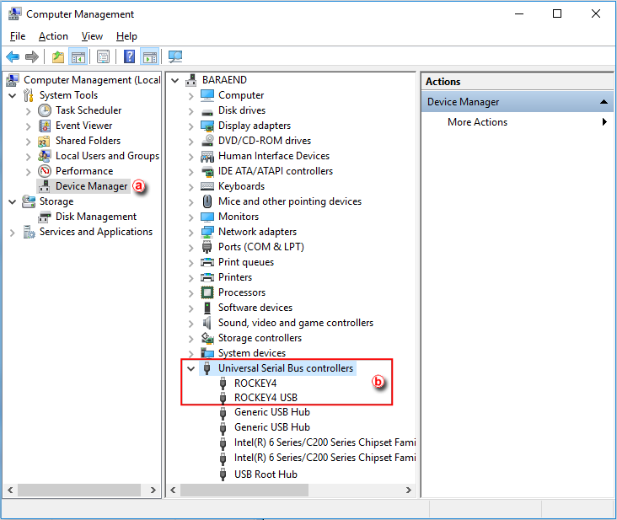
Task: Select Computer Management (Local) root
Action: point(92,80)
